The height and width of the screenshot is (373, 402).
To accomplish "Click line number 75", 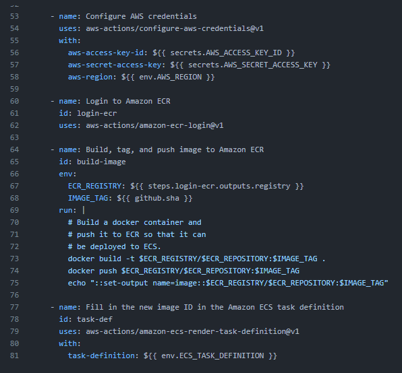I will pyautogui.click(x=14, y=283).
